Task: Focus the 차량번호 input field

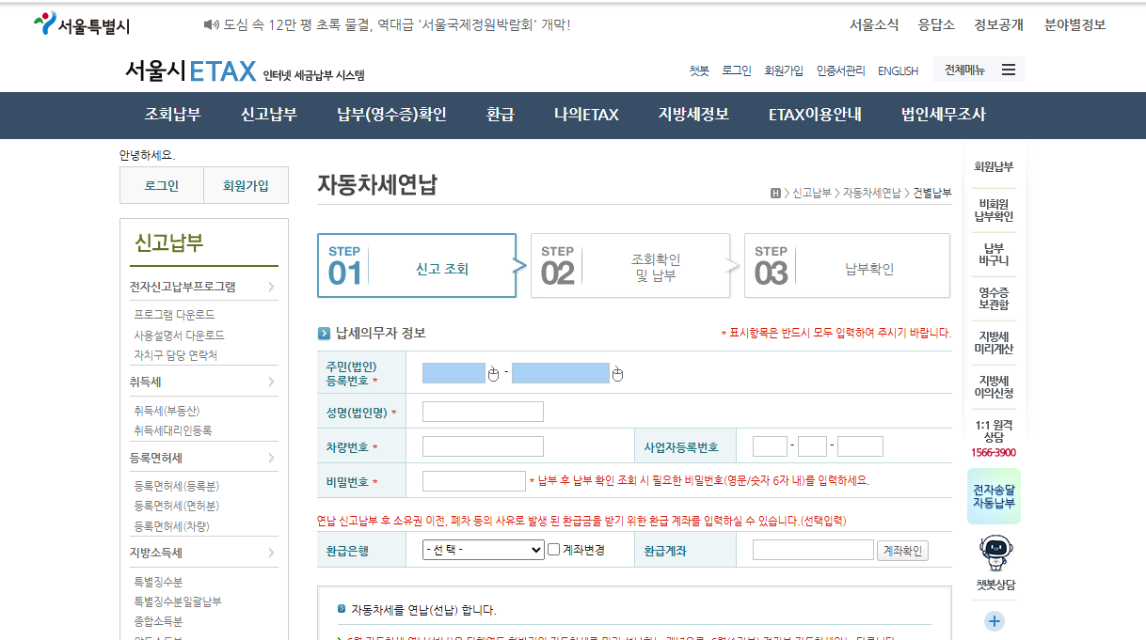Action: tap(483, 446)
